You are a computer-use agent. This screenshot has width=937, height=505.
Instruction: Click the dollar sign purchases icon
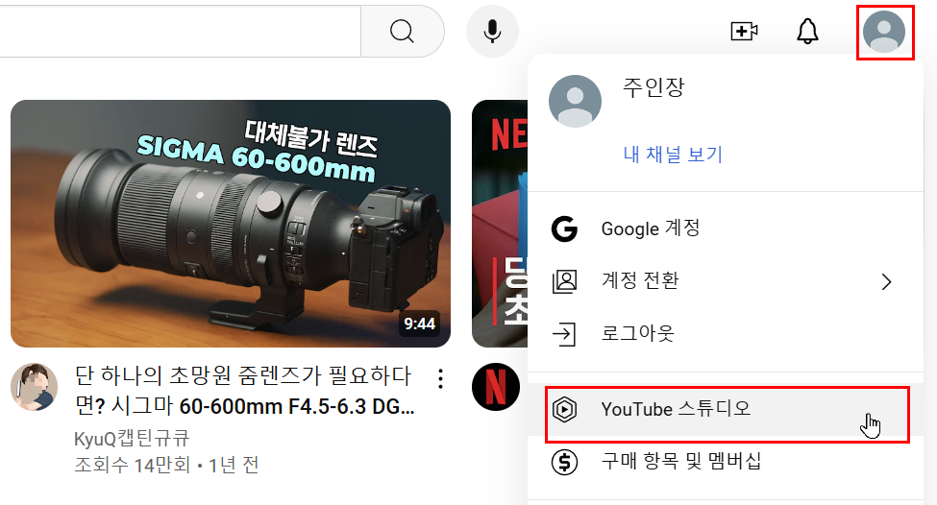564,462
